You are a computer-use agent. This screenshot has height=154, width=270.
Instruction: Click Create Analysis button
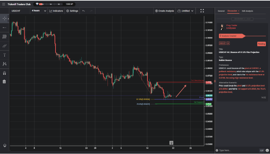(x=165, y=11)
